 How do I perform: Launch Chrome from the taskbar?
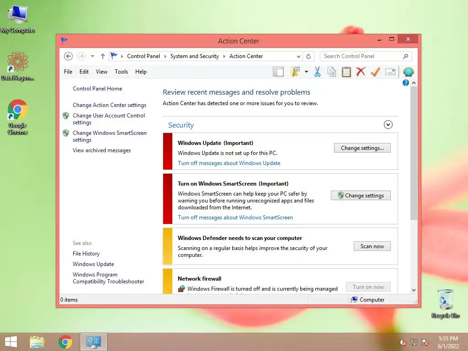click(x=65, y=342)
